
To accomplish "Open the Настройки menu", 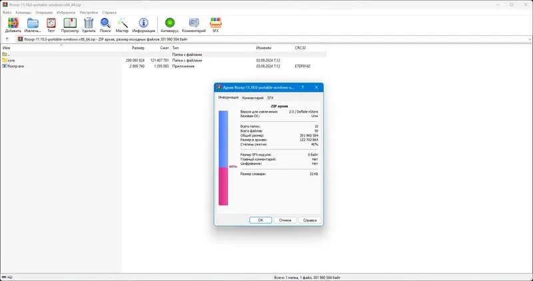I will point(89,12).
